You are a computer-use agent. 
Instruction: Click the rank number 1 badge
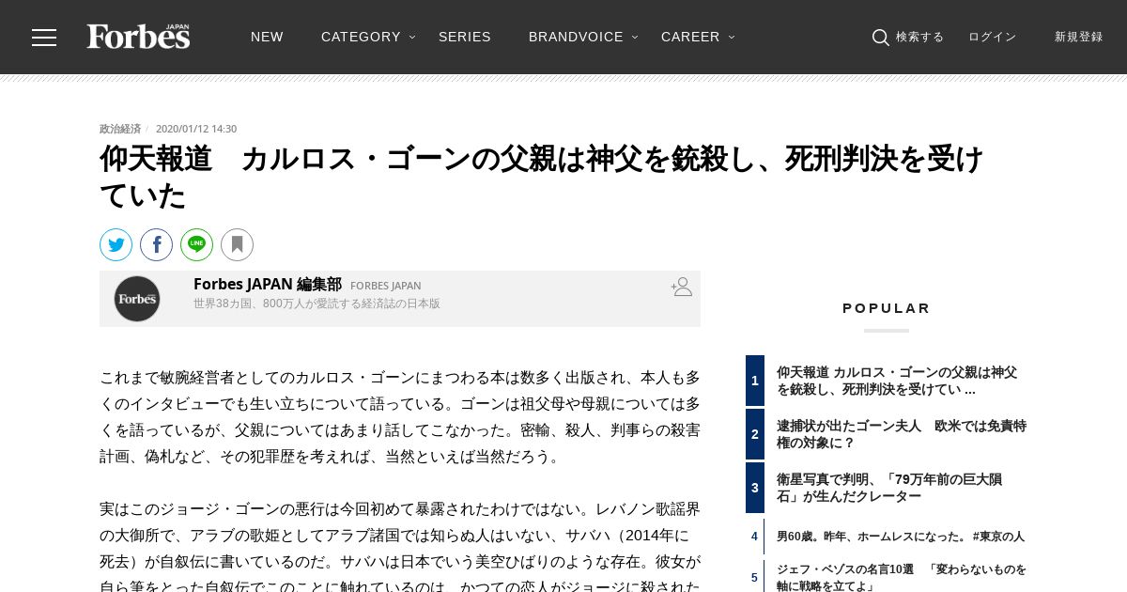(755, 381)
